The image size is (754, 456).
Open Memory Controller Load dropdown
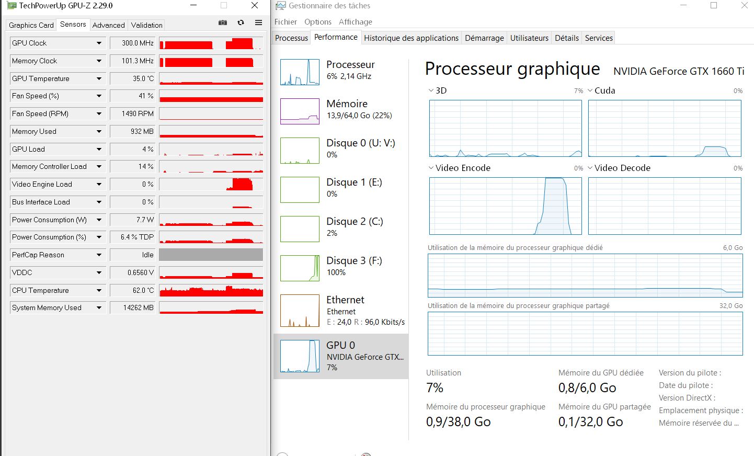tap(99, 166)
